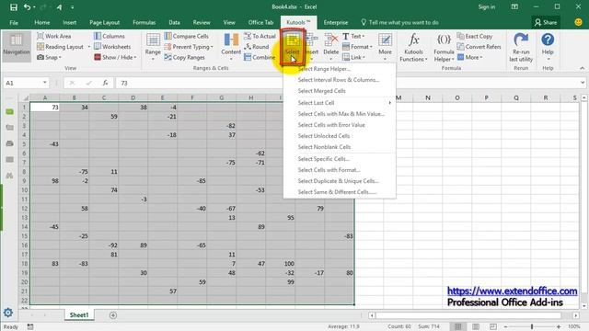Click the Save icon in title bar
This screenshot has width=589, height=331.
tap(14, 7)
